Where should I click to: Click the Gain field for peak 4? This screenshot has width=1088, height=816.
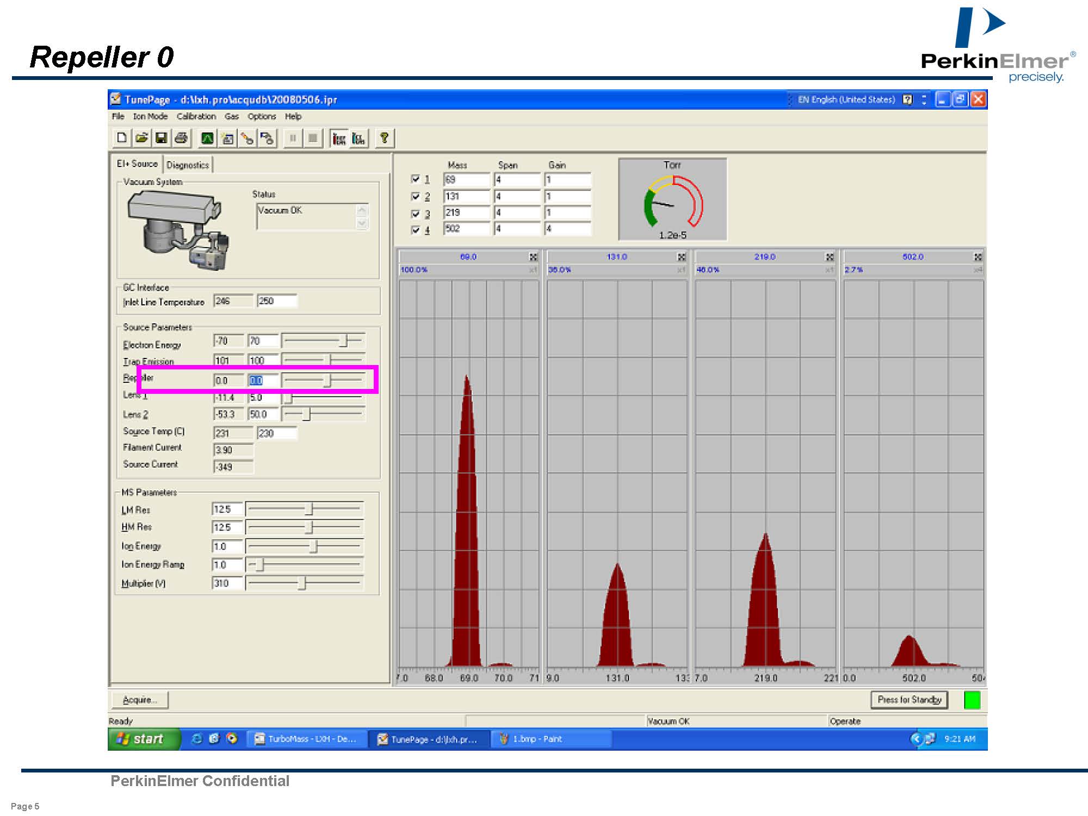(x=568, y=229)
